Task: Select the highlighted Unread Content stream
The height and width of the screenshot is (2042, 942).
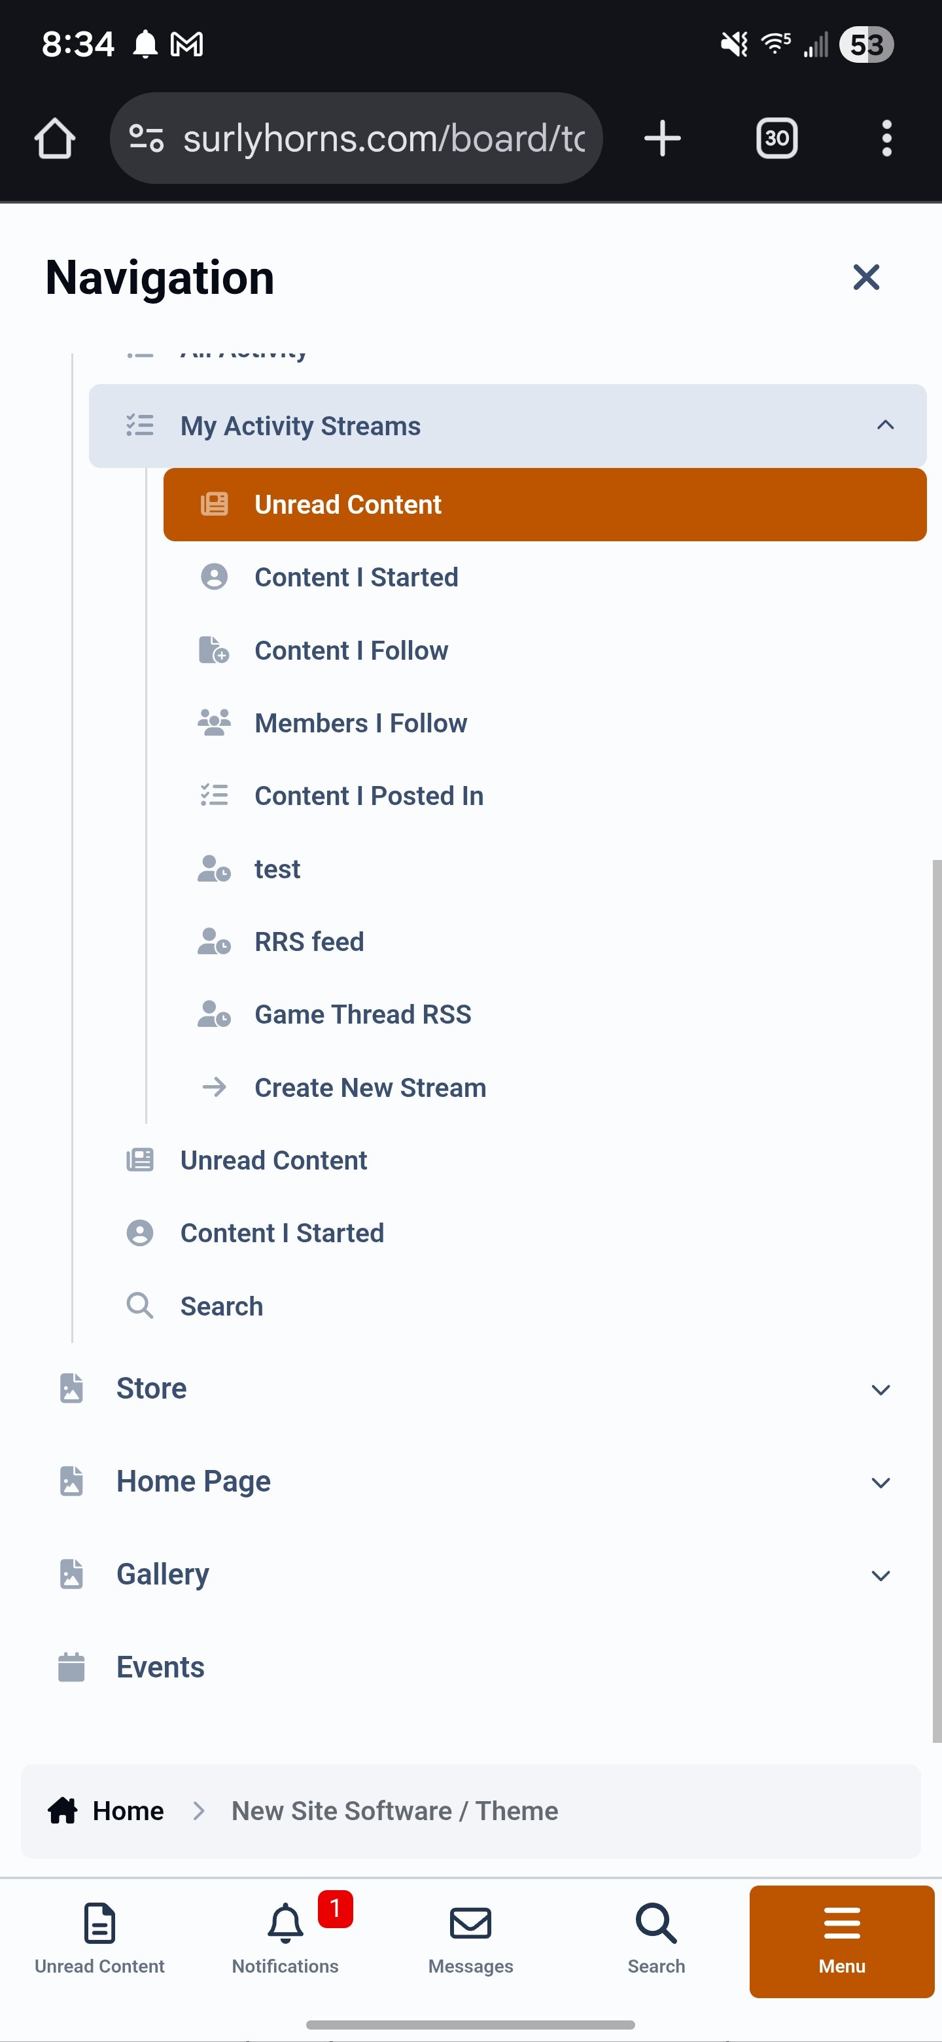Action: pyautogui.click(x=544, y=505)
